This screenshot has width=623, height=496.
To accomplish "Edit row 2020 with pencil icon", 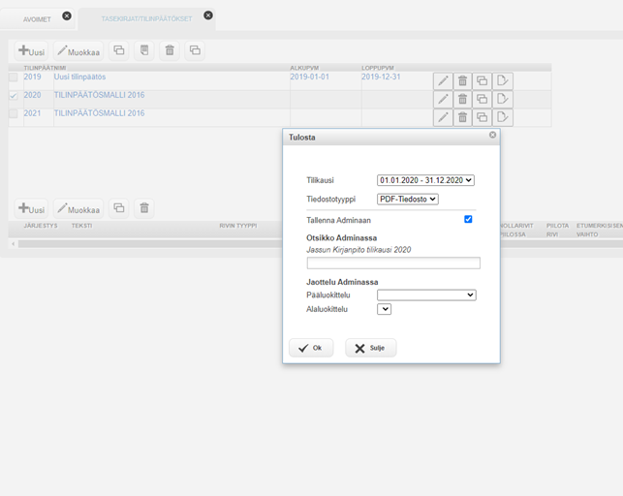I will (443, 99).
